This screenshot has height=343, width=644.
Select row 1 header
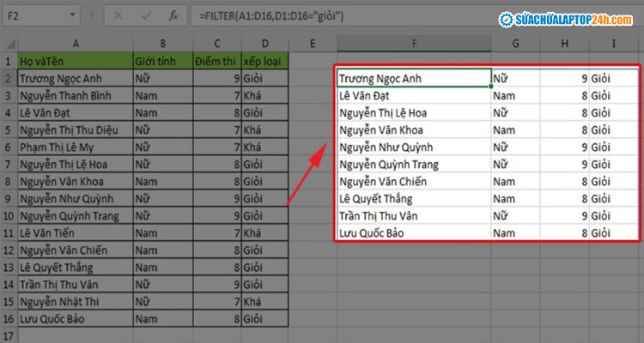8,61
